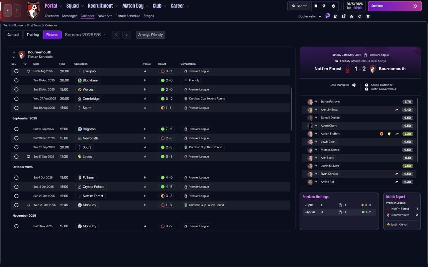Screen dimensions: 428x267
Task: Go forward using the header forward arrow
Action: 17,10
